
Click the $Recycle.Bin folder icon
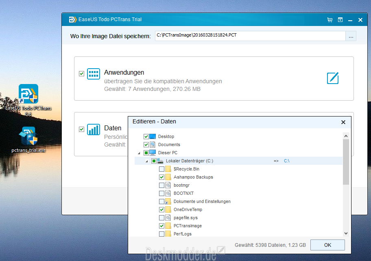(168, 169)
